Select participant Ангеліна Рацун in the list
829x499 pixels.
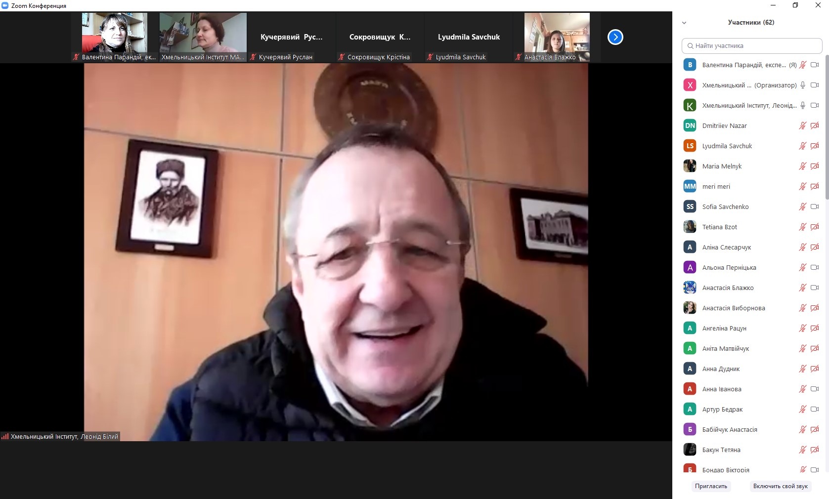click(x=751, y=328)
